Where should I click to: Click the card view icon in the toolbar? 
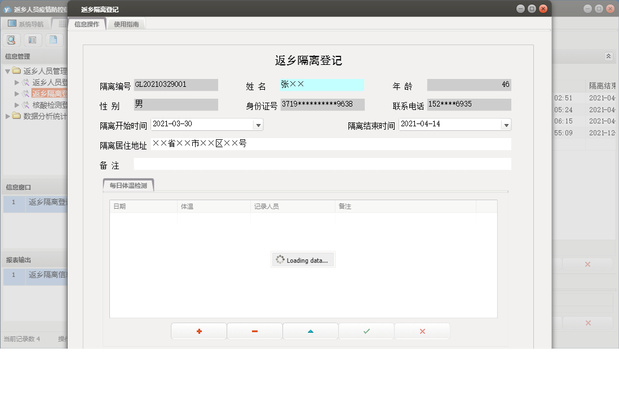(x=32, y=40)
